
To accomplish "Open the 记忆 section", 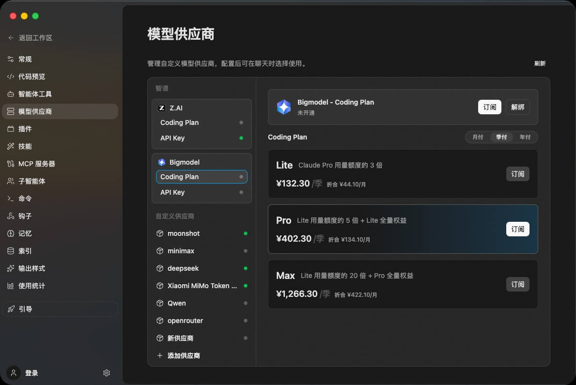I will coord(60,233).
